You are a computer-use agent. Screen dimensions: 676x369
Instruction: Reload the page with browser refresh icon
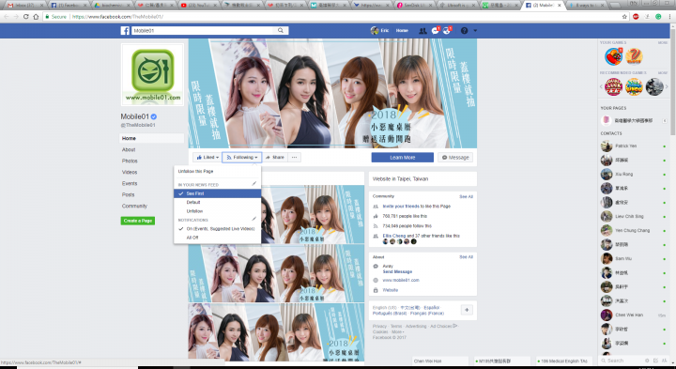point(26,17)
